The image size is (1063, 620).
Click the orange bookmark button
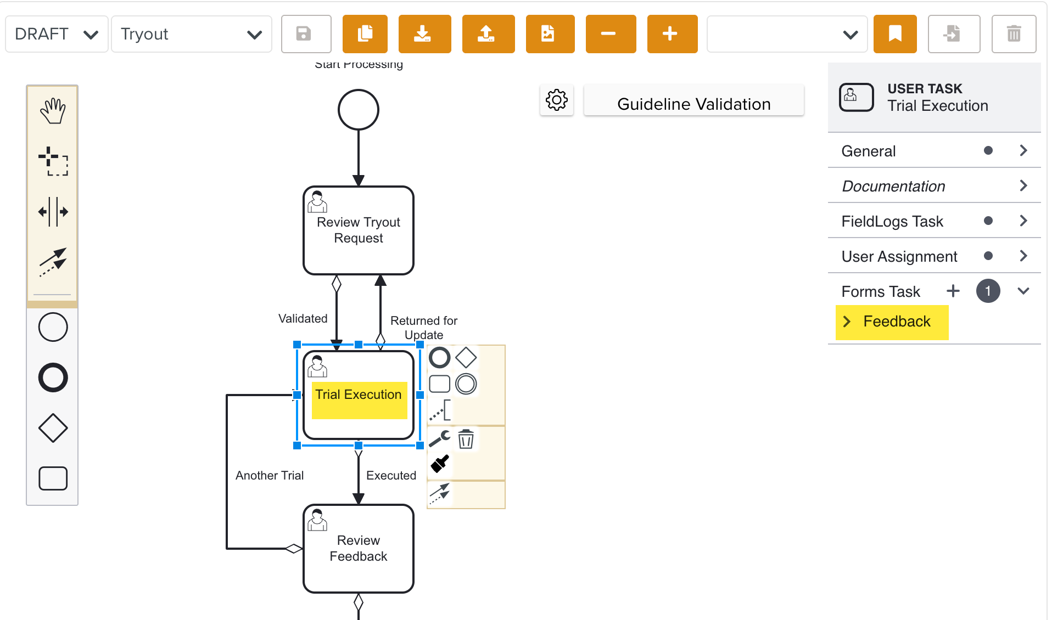[x=894, y=34]
